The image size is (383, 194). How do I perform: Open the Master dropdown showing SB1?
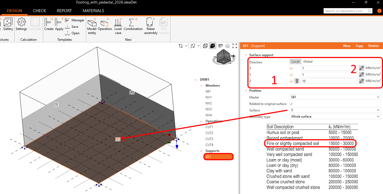[x=335, y=97]
